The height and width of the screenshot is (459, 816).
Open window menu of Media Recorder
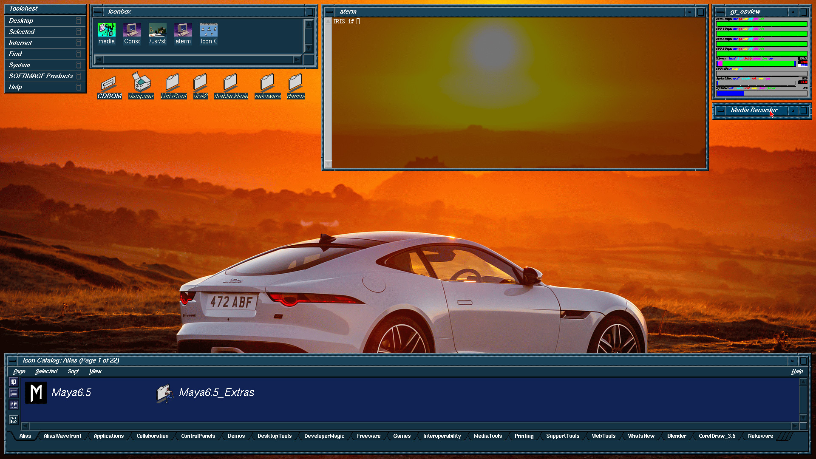(720, 110)
